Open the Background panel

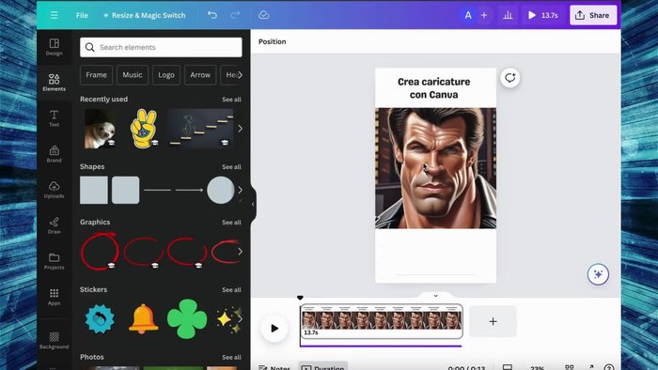coord(55,340)
